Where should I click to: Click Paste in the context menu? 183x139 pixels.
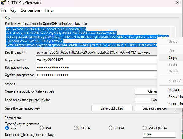[x=171, y=64]
